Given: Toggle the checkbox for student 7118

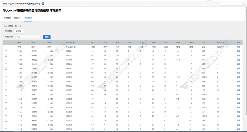Looking at the screenshot, I should 6,125.
